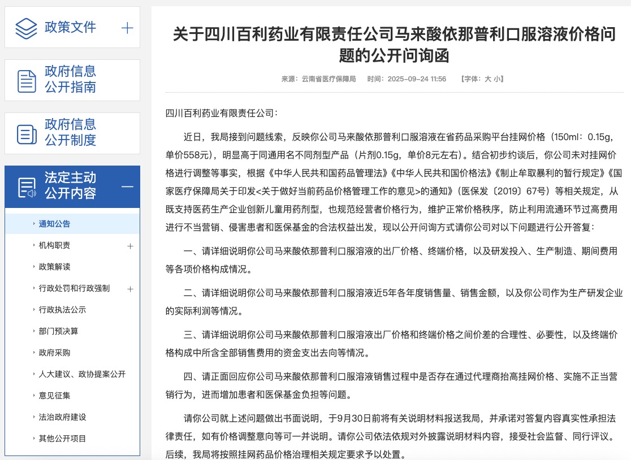Open the 其他公开项目 sidebar item

[62, 439]
